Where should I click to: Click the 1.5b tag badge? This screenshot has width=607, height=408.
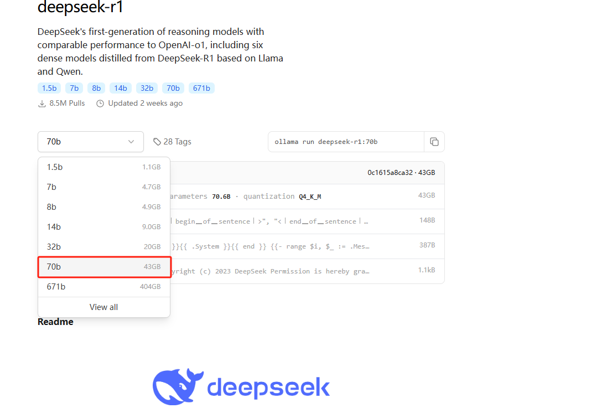[x=49, y=87]
